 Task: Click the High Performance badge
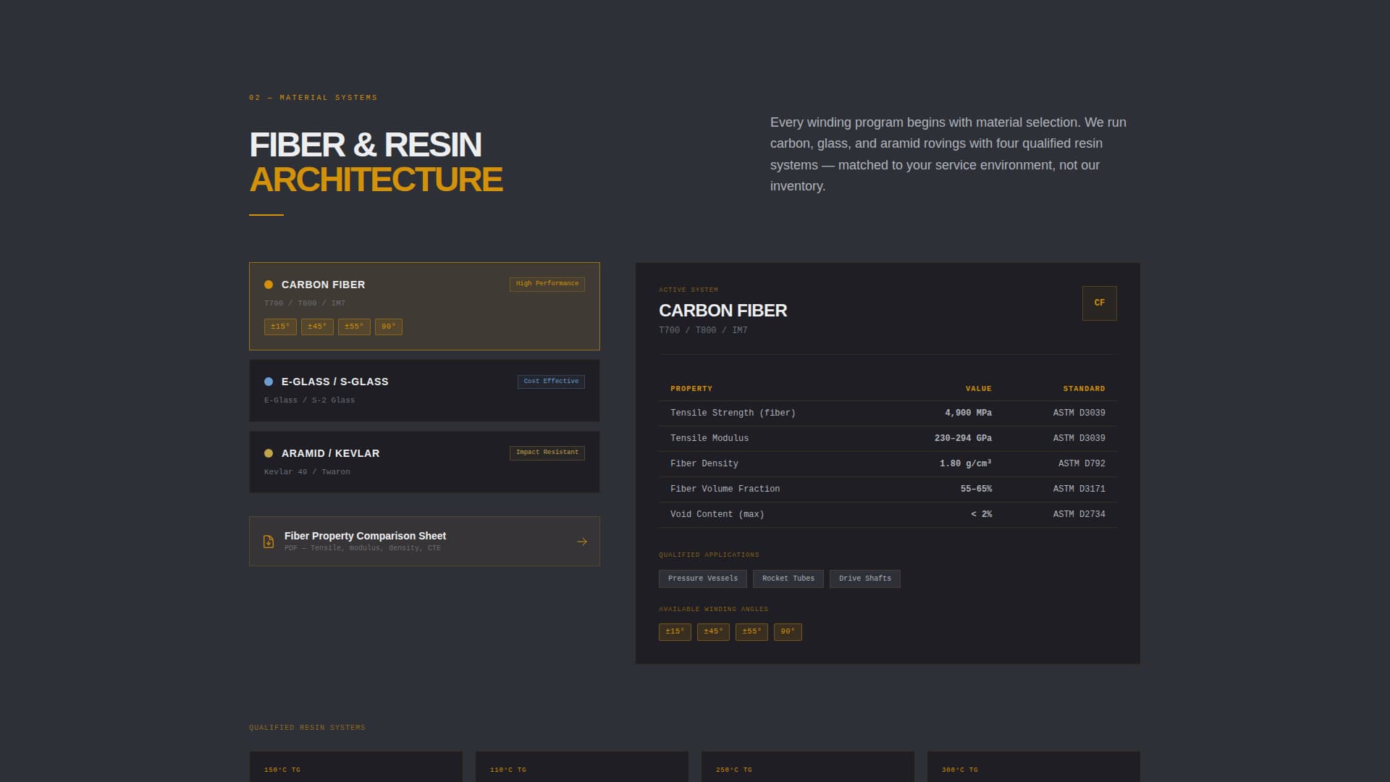point(547,284)
